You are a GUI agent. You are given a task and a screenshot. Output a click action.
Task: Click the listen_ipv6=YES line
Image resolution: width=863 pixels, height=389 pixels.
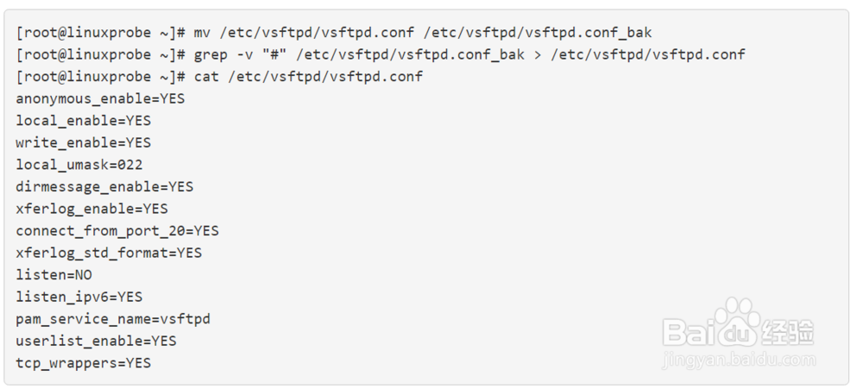79,297
